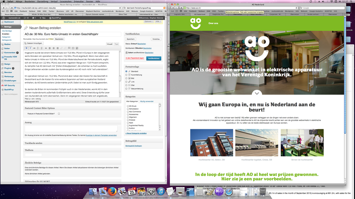Enable Feature in Featured Content Slider checkbox
355x199 pixels.
pos(59,114)
